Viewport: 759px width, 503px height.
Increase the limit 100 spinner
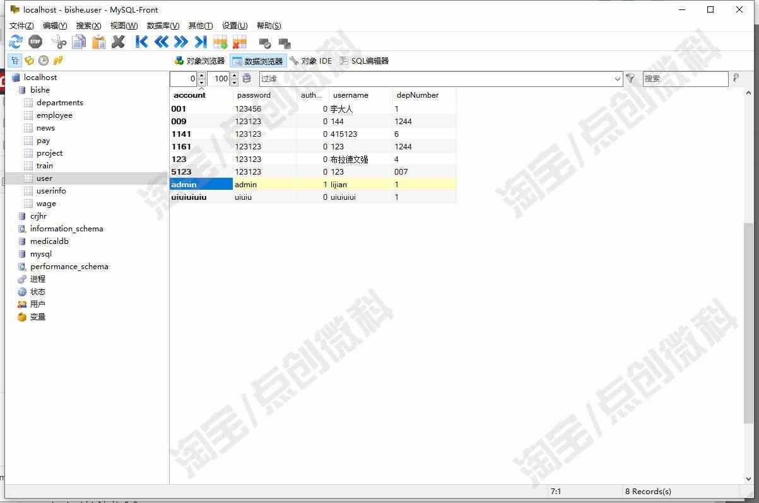234,76
